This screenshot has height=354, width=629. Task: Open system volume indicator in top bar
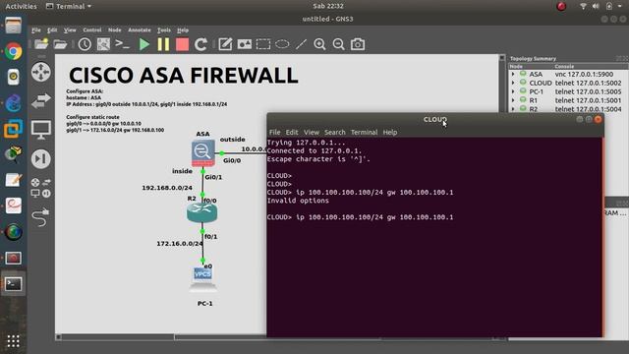coord(596,6)
